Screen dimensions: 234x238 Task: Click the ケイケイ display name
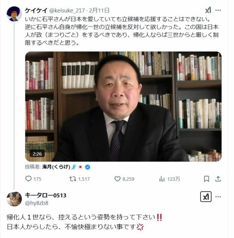(x=36, y=11)
